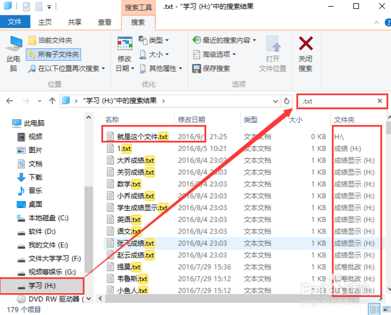Open Music (音乐) in sidebar
This screenshot has width=391, height=315.
pos(30,191)
